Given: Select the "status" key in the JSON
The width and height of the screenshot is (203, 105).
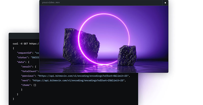Looking at the screenshot, I should [x=23, y=57].
